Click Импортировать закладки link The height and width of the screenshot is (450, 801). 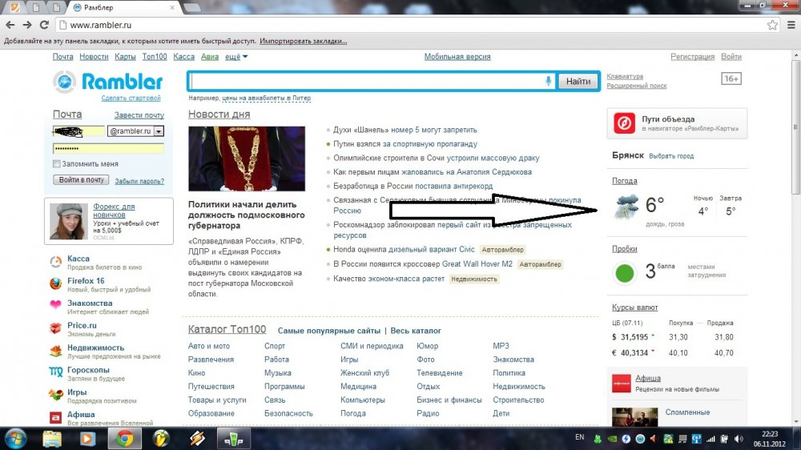(303, 41)
